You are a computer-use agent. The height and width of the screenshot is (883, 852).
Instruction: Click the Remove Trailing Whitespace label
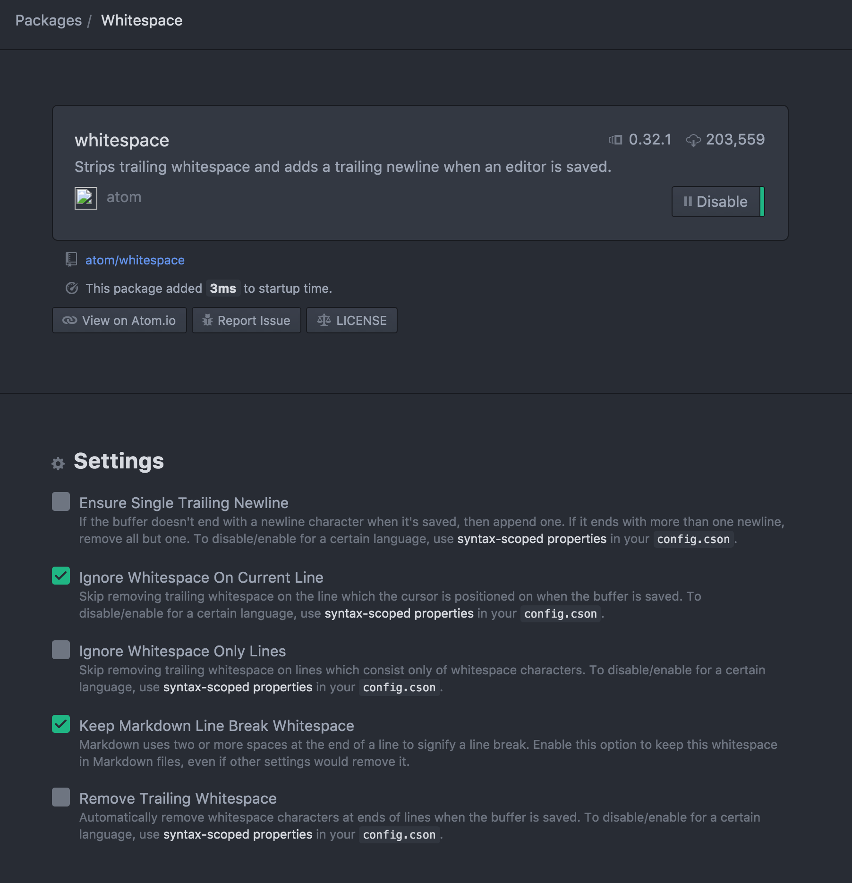[178, 798]
